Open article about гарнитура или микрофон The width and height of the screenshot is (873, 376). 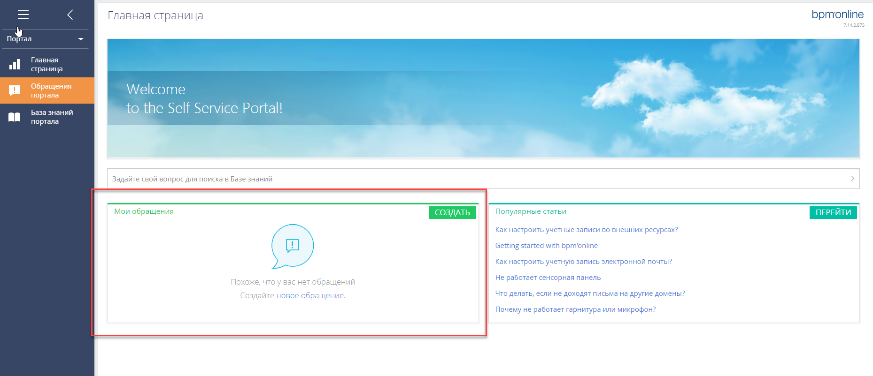click(575, 309)
